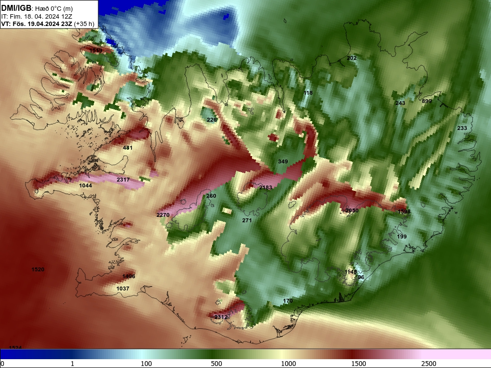Viewport: 491px width, 368px height.
Task: Click the map value 202
Action: click(352, 58)
